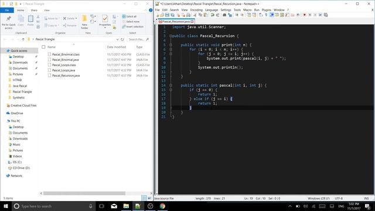Click Invert selection in Explorer ribbon
This screenshot has width=375, height=211.
pos(133,26)
